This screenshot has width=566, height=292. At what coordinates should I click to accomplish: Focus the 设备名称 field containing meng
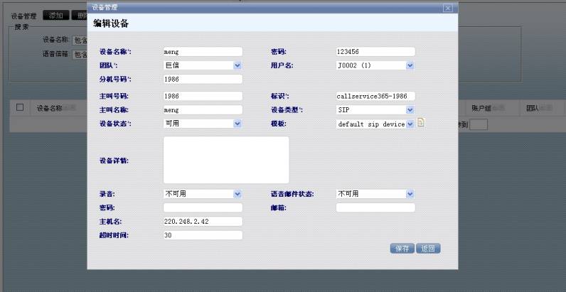[x=203, y=52]
